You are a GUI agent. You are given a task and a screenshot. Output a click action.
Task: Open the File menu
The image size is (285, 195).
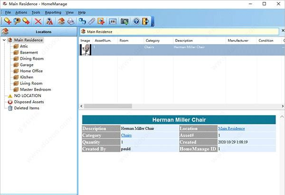(x=8, y=12)
